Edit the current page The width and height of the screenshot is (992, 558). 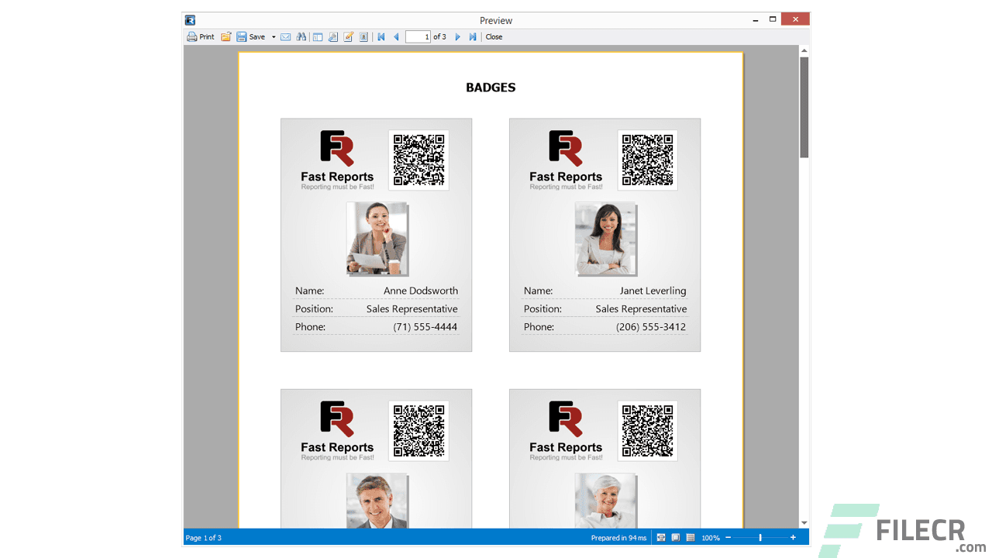[347, 36]
